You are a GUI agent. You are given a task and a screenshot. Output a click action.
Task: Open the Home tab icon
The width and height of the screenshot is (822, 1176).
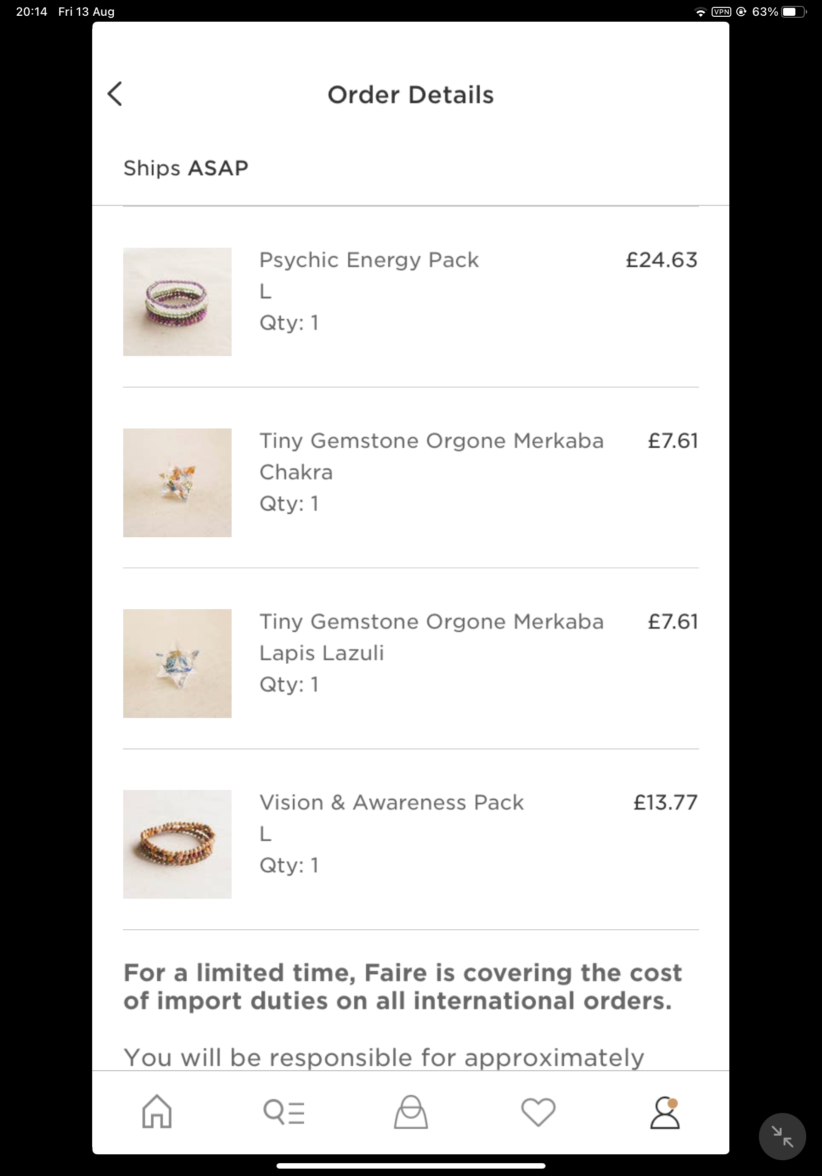[x=157, y=1111]
